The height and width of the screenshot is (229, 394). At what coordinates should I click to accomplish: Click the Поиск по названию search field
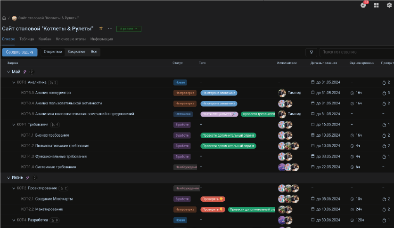[x=356, y=52]
